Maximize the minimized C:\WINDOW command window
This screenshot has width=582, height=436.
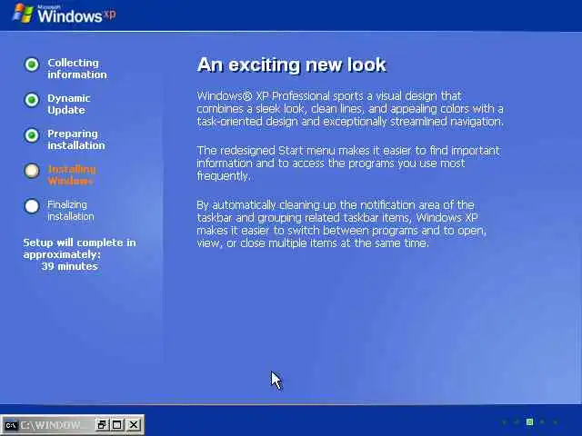point(117,425)
